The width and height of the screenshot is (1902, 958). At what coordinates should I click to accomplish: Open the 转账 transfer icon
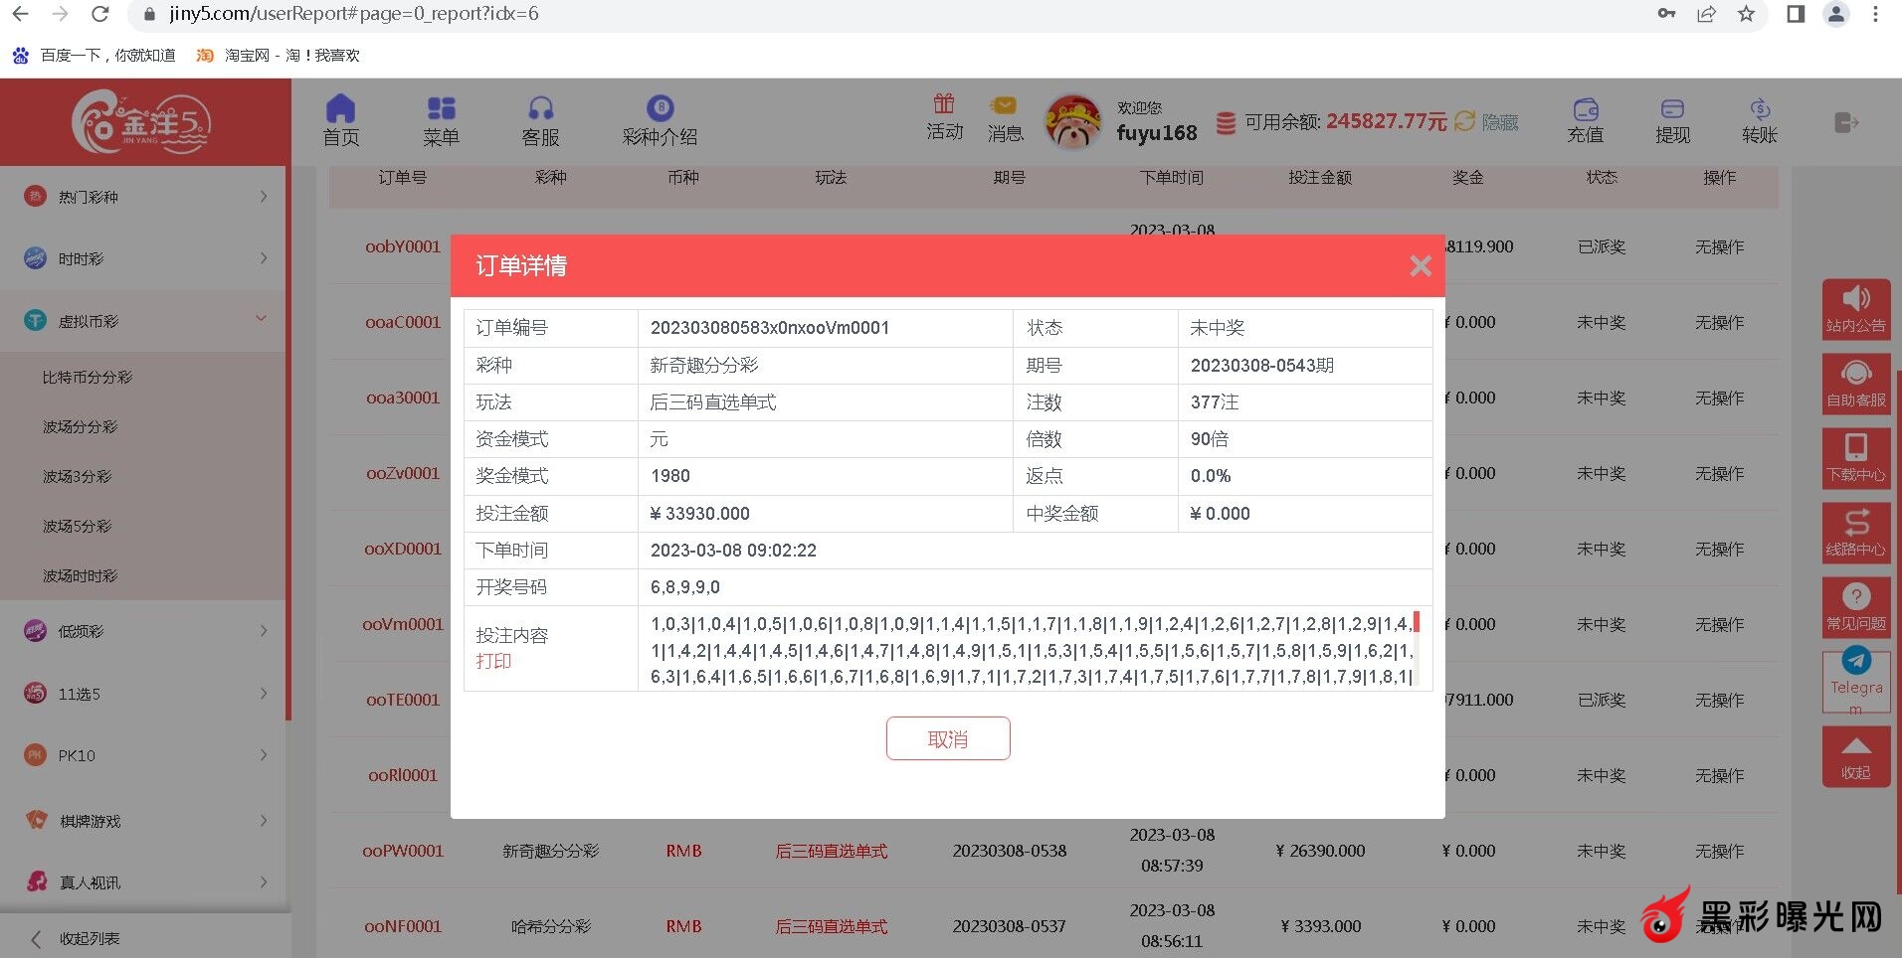click(x=1759, y=109)
